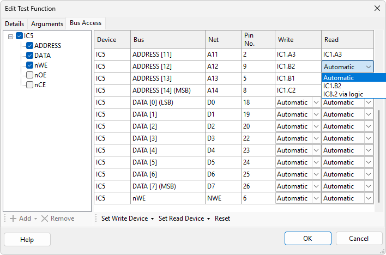Switch to the Arguments tab

(47, 24)
